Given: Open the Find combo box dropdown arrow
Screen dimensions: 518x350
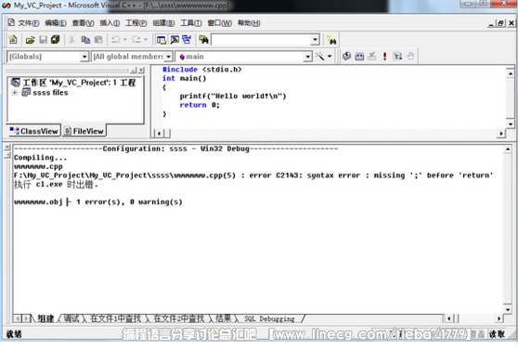Looking at the screenshot, I should click(315, 40).
